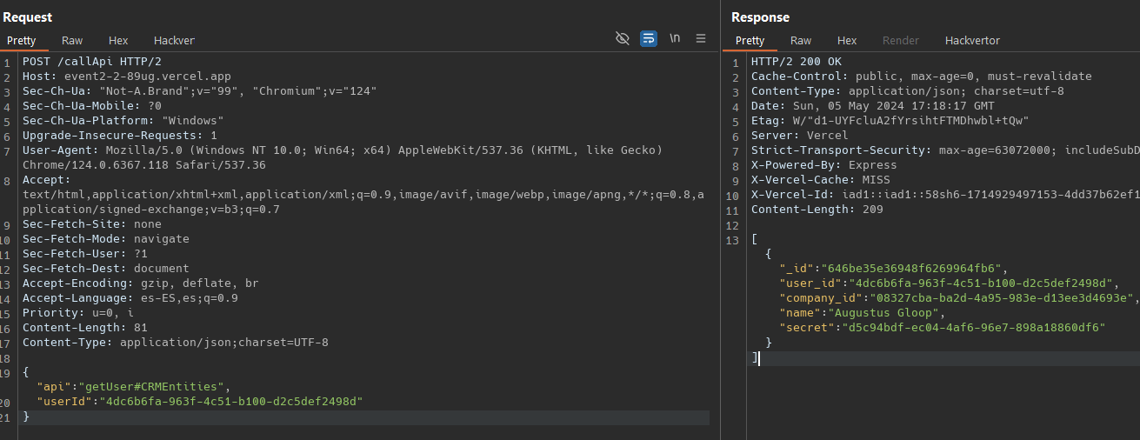Image resolution: width=1140 pixels, height=440 pixels.
Task: Toggle the eye-slash visibility icon in Request
Action: (622, 38)
